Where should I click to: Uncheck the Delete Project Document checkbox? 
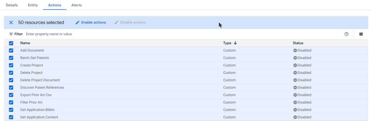click(x=11, y=80)
